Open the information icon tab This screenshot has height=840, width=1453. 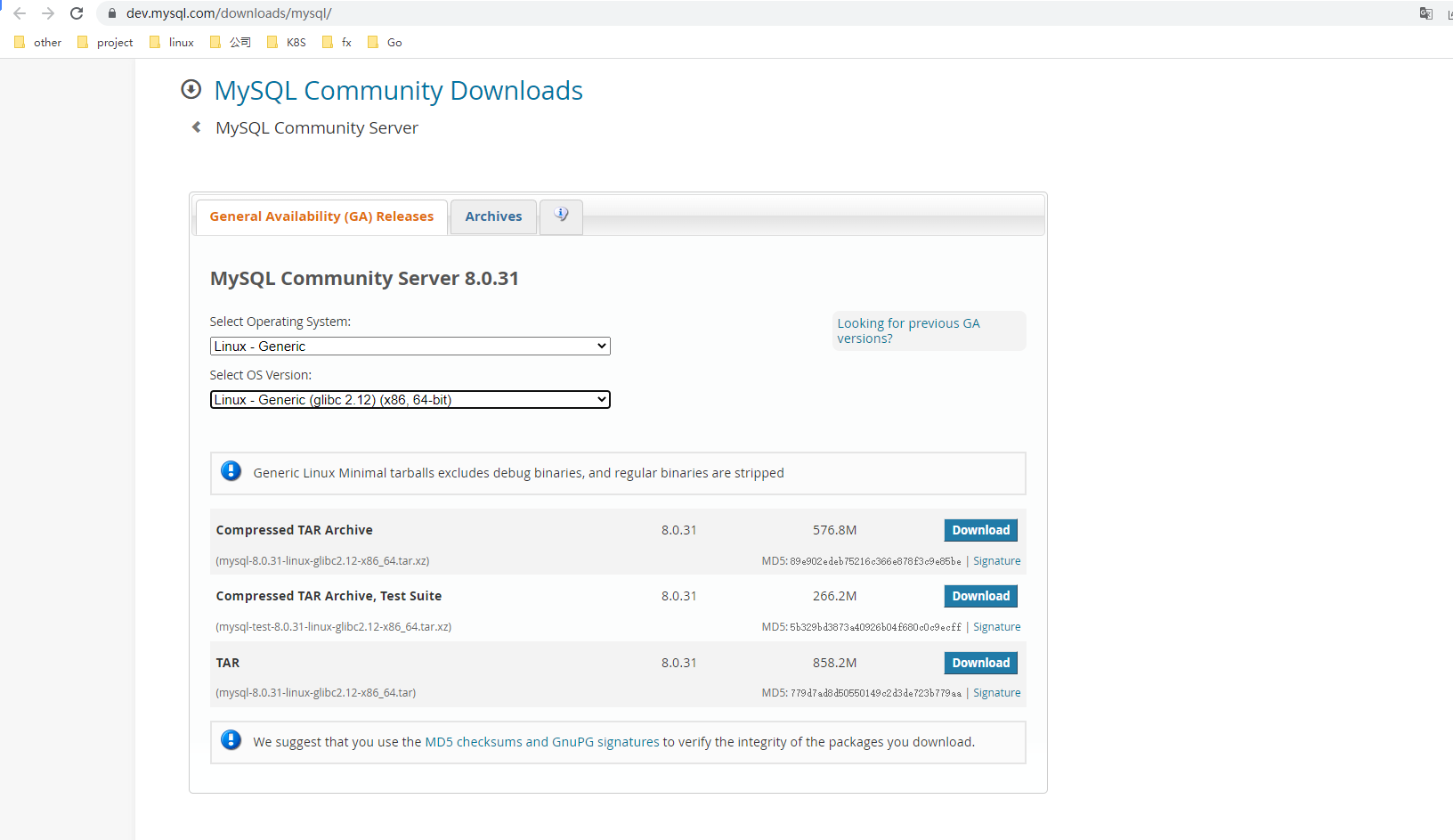tap(561, 216)
